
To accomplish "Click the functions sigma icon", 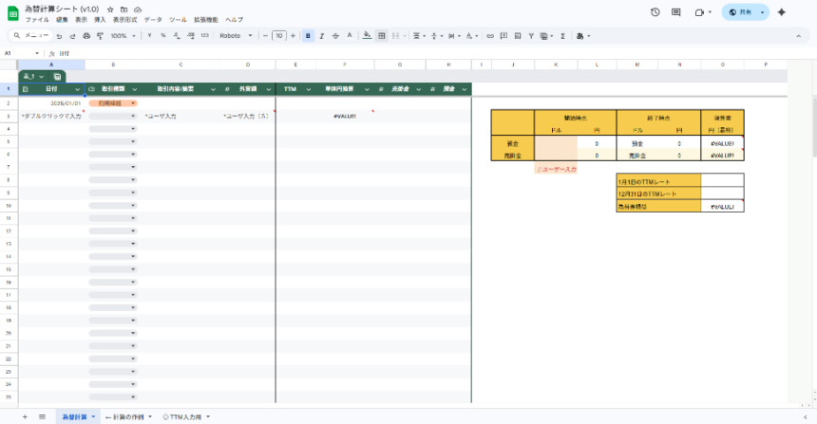I will click(562, 36).
